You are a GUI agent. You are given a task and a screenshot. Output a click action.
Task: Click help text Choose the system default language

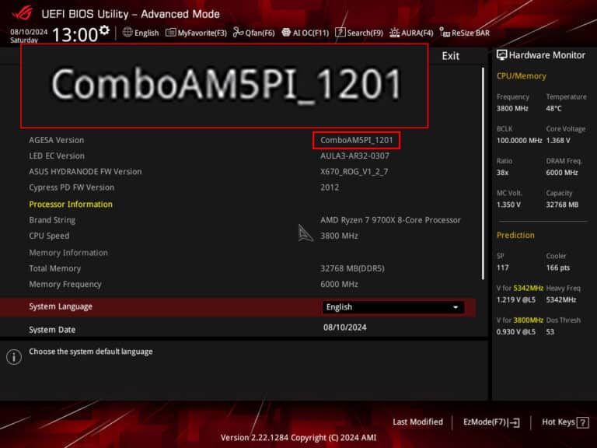tap(91, 352)
